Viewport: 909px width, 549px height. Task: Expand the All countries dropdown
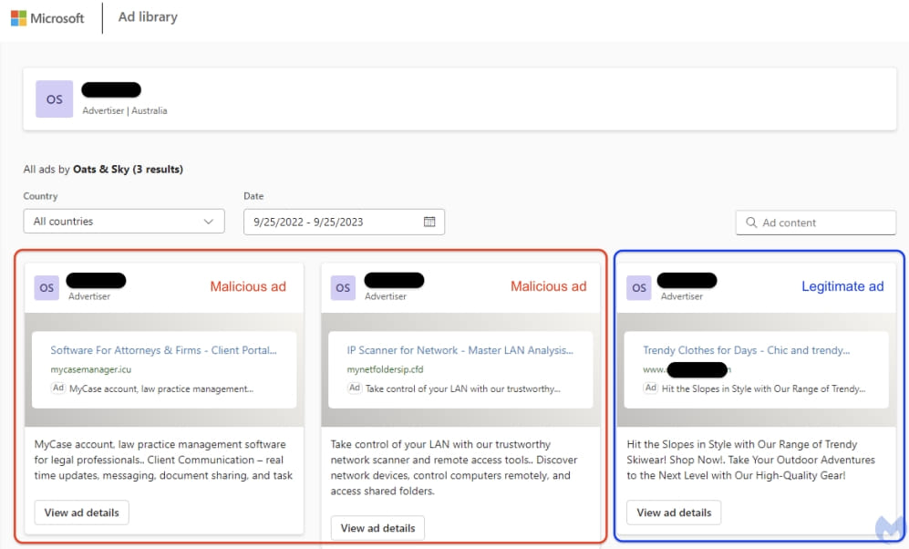(124, 222)
